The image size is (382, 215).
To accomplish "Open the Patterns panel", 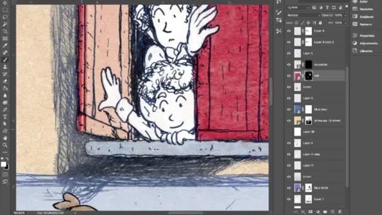I will click(x=362, y=24).
